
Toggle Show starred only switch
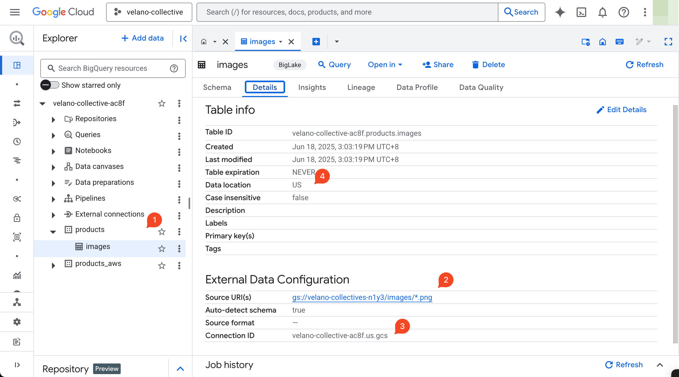pos(50,85)
